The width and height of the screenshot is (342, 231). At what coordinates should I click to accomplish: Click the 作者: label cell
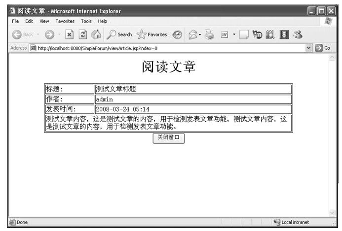point(70,99)
